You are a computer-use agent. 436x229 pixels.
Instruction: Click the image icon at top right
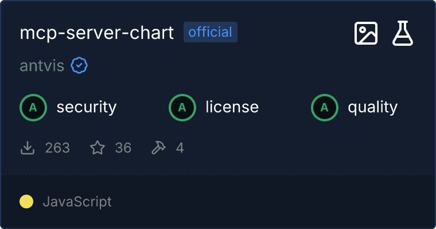pos(366,34)
